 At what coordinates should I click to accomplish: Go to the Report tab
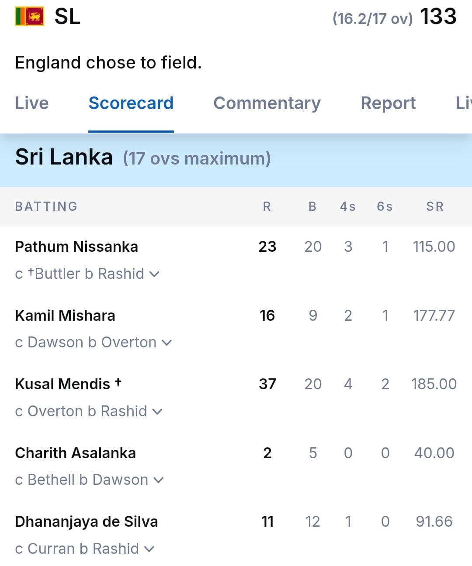[388, 103]
